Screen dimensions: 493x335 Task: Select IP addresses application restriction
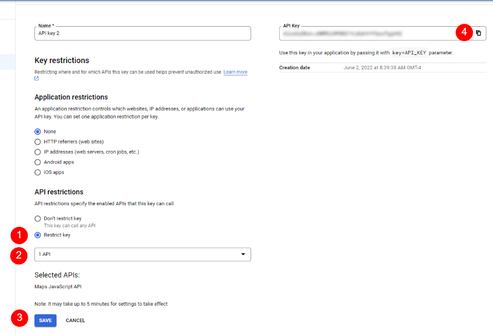pyautogui.click(x=37, y=152)
